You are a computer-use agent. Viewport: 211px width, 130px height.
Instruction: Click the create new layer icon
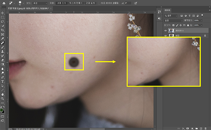tap(201, 128)
